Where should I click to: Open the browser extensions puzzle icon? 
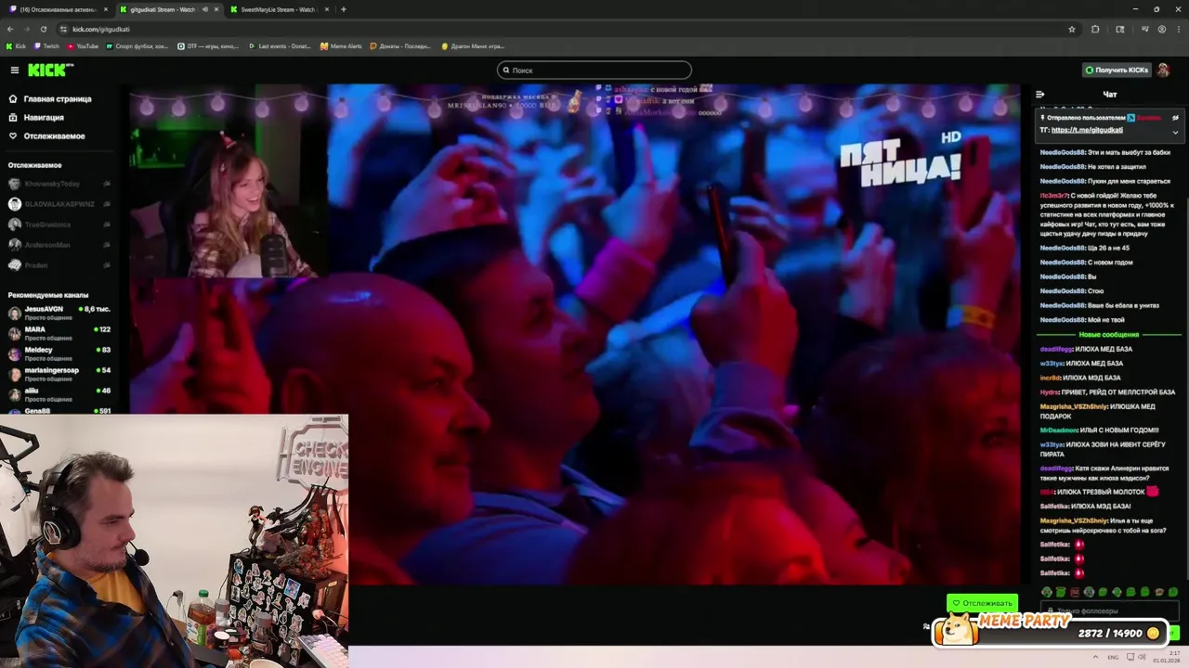pos(1095,29)
